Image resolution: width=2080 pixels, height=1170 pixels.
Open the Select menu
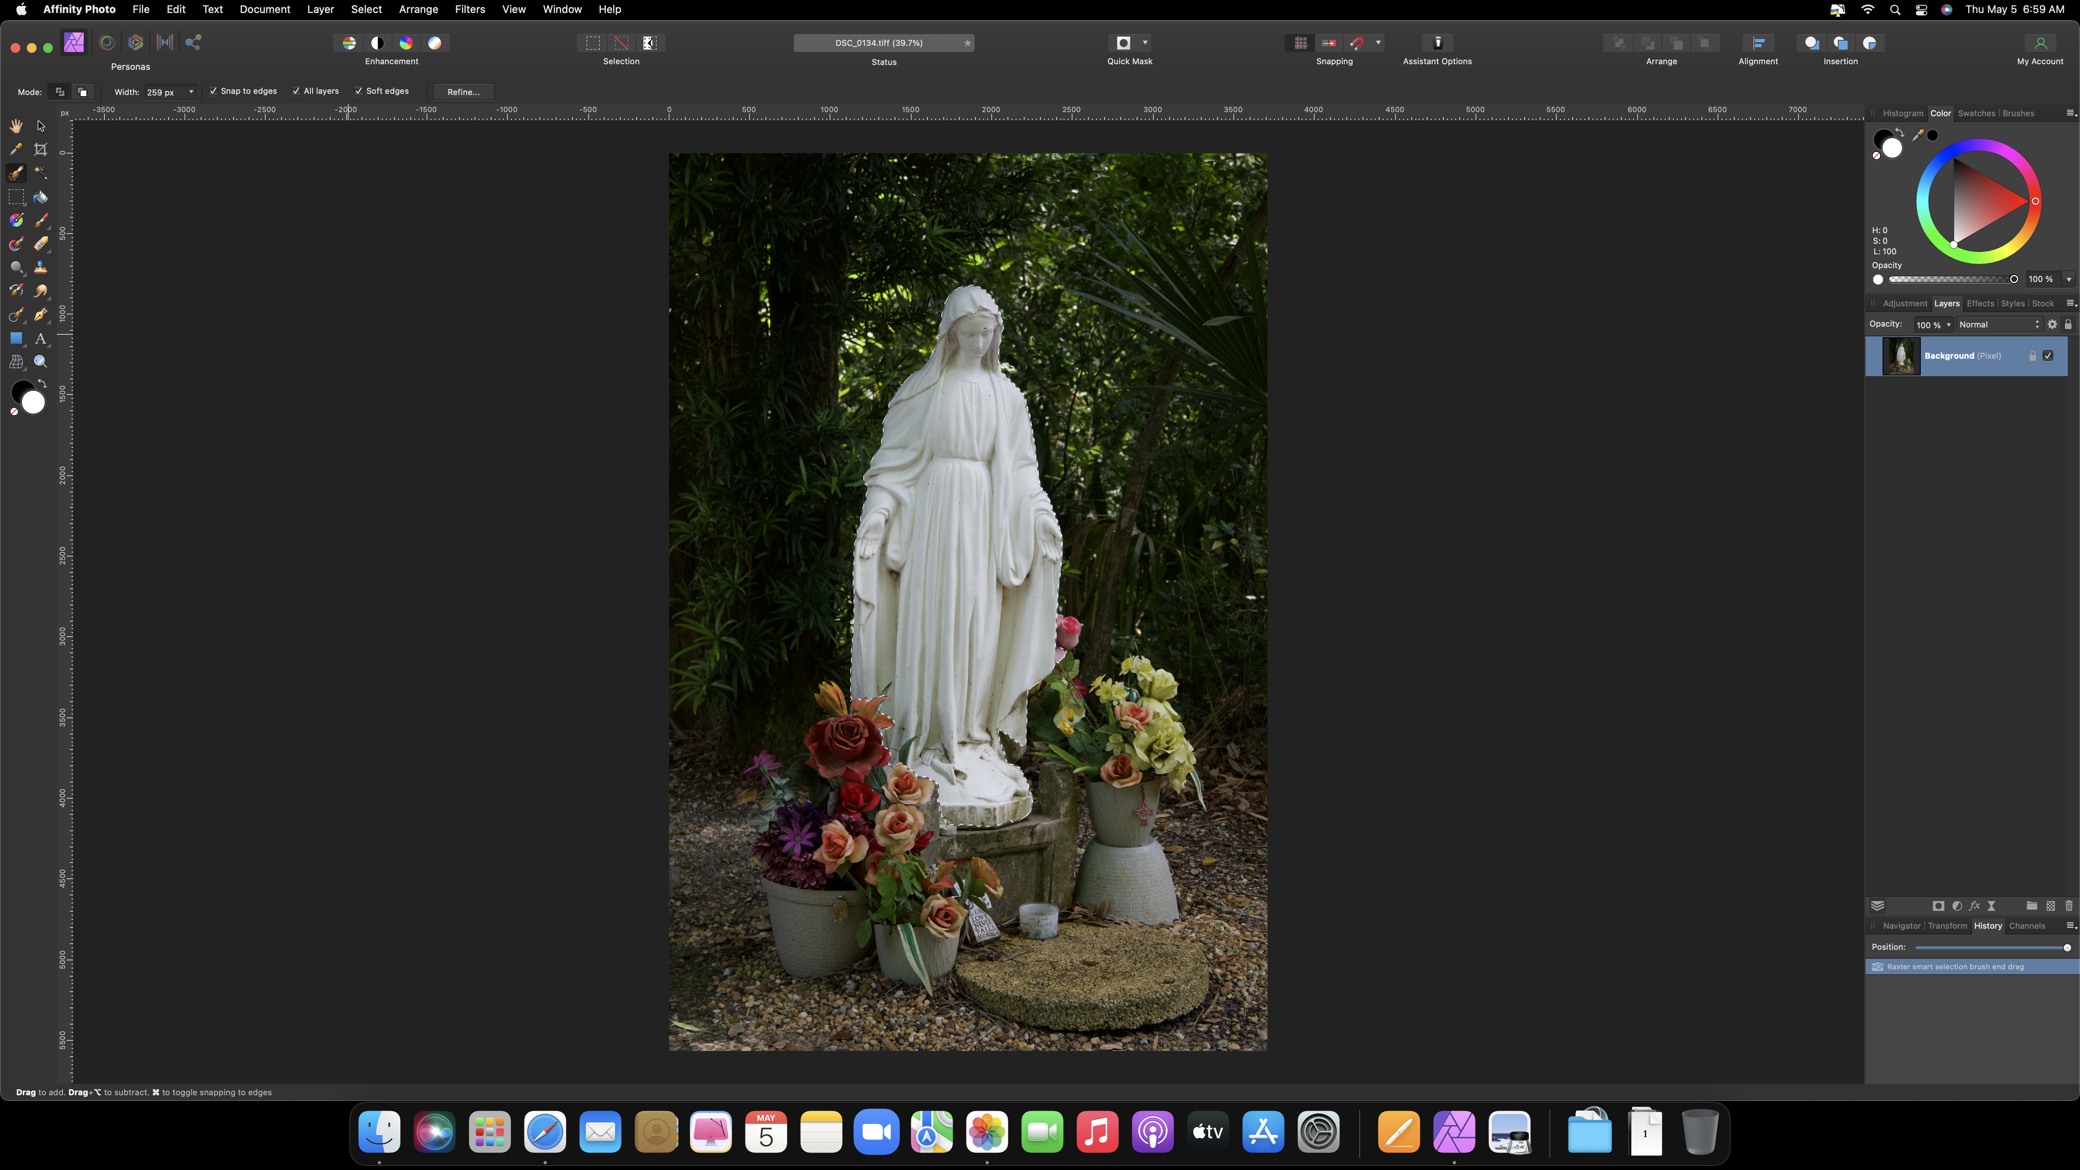(366, 9)
